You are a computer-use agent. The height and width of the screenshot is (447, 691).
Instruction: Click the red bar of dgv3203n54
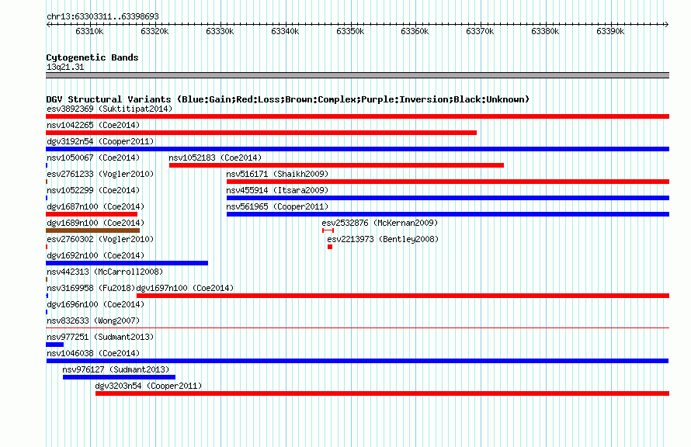click(x=383, y=393)
